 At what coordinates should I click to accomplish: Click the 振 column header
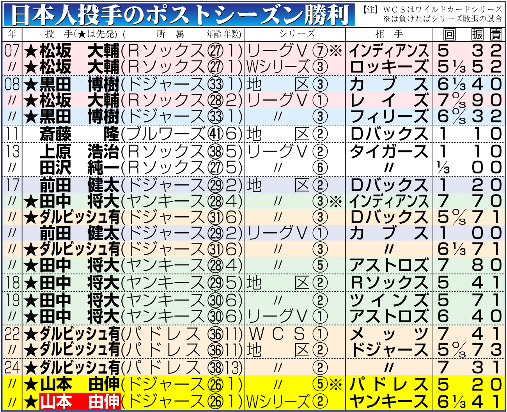pos(477,34)
